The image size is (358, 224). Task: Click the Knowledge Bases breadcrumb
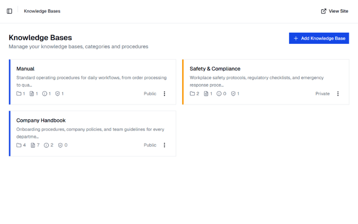point(42,11)
